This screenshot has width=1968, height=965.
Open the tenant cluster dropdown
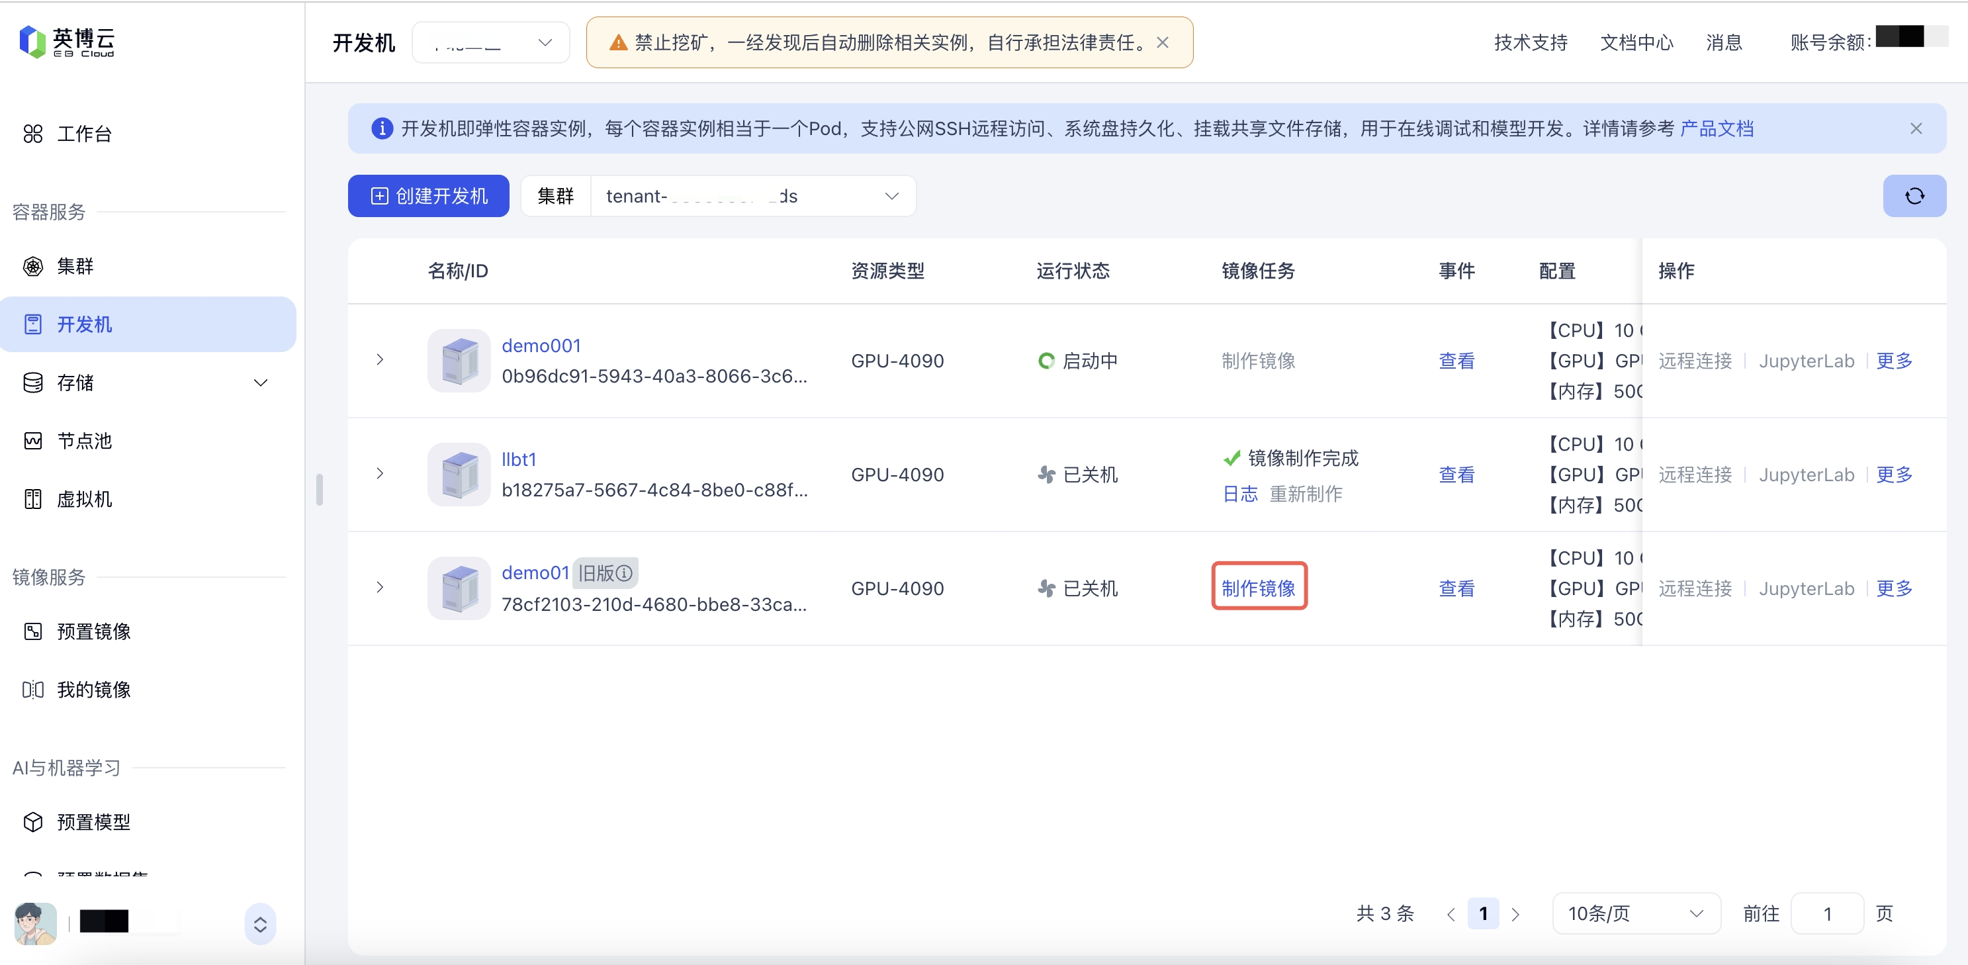click(x=752, y=197)
